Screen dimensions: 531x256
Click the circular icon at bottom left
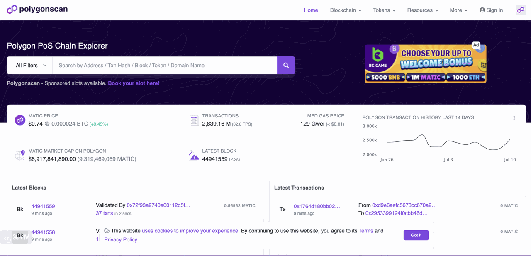point(7,238)
